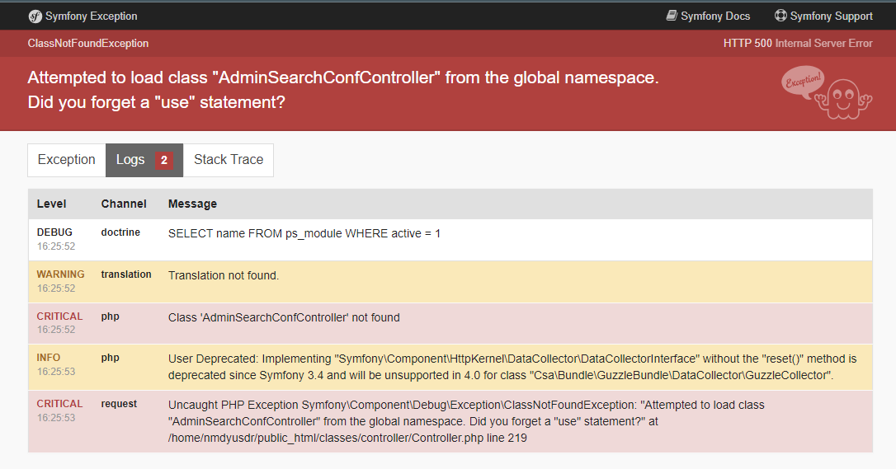Click the CRITICAL php 'not found' row
The height and width of the screenshot is (469, 896).
(x=450, y=323)
